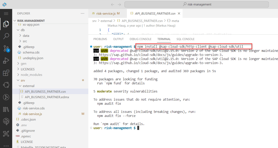Open Explorer more actions ellipsis
The width and height of the screenshot is (278, 148).
click(x=83, y=13)
